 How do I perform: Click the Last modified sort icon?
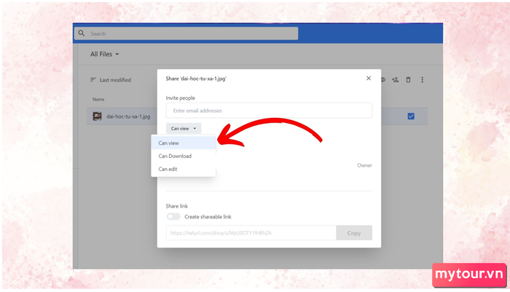[93, 79]
